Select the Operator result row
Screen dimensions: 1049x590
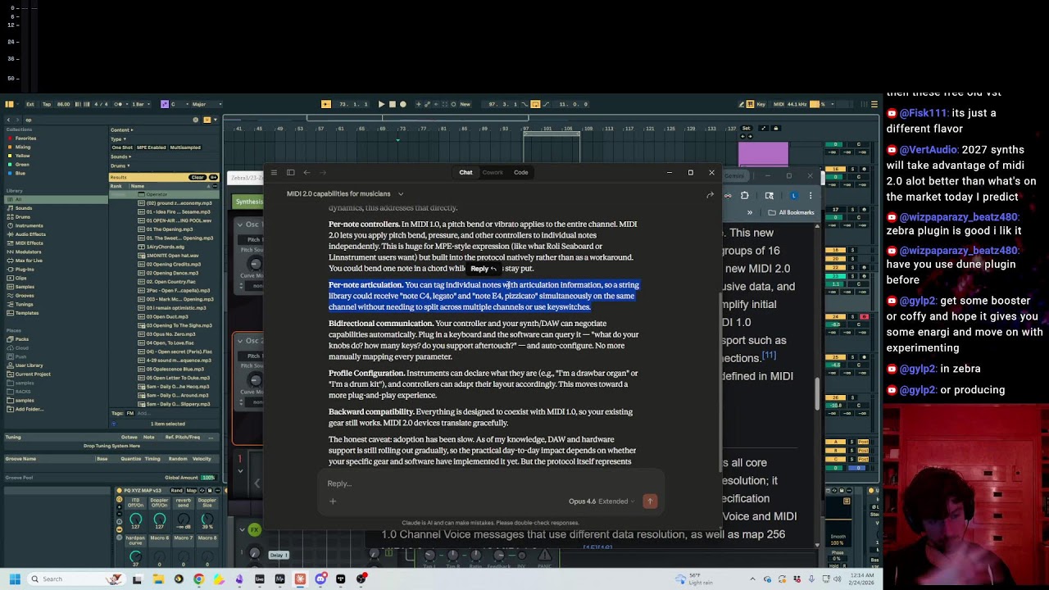pos(162,194)
